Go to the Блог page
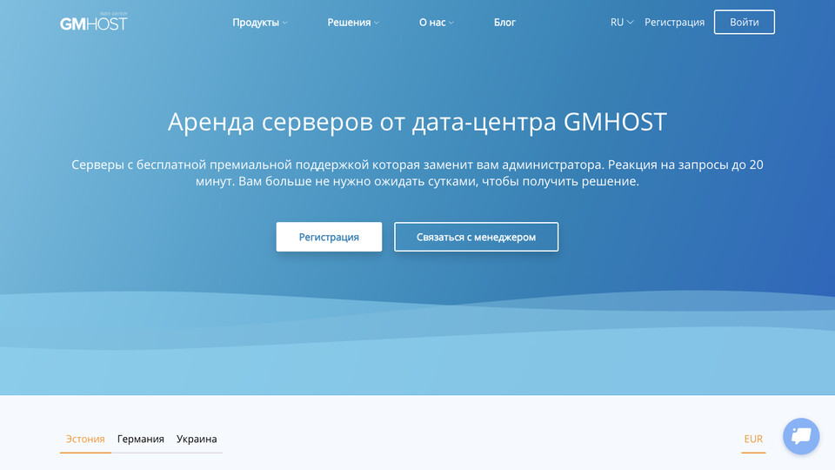The height and width of the screenshot is (470, 835). tap(504, 23)
